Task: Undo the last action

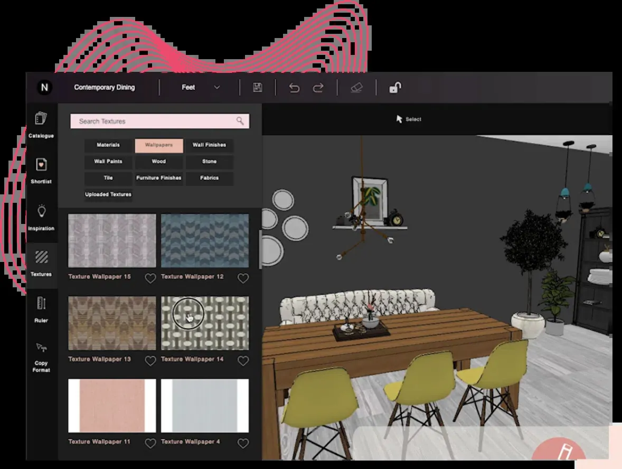Action: 294,88
